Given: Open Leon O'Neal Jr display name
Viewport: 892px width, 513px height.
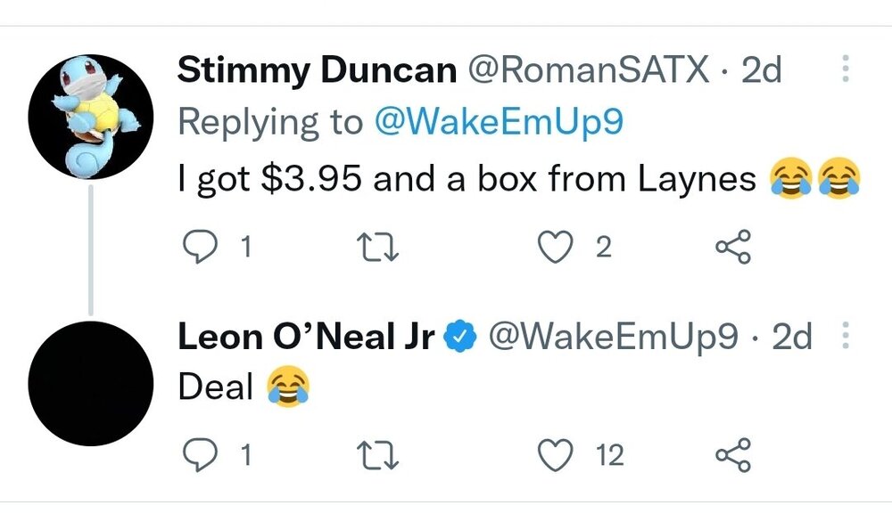Looking at the screenshot, I should pos(306,337).
